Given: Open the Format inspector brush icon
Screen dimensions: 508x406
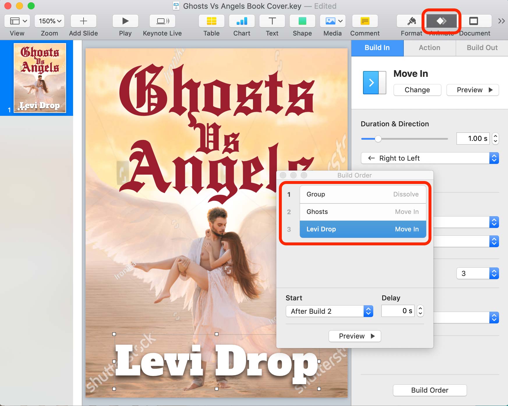Looking at the screenshot, I should [x=411, y=21].
